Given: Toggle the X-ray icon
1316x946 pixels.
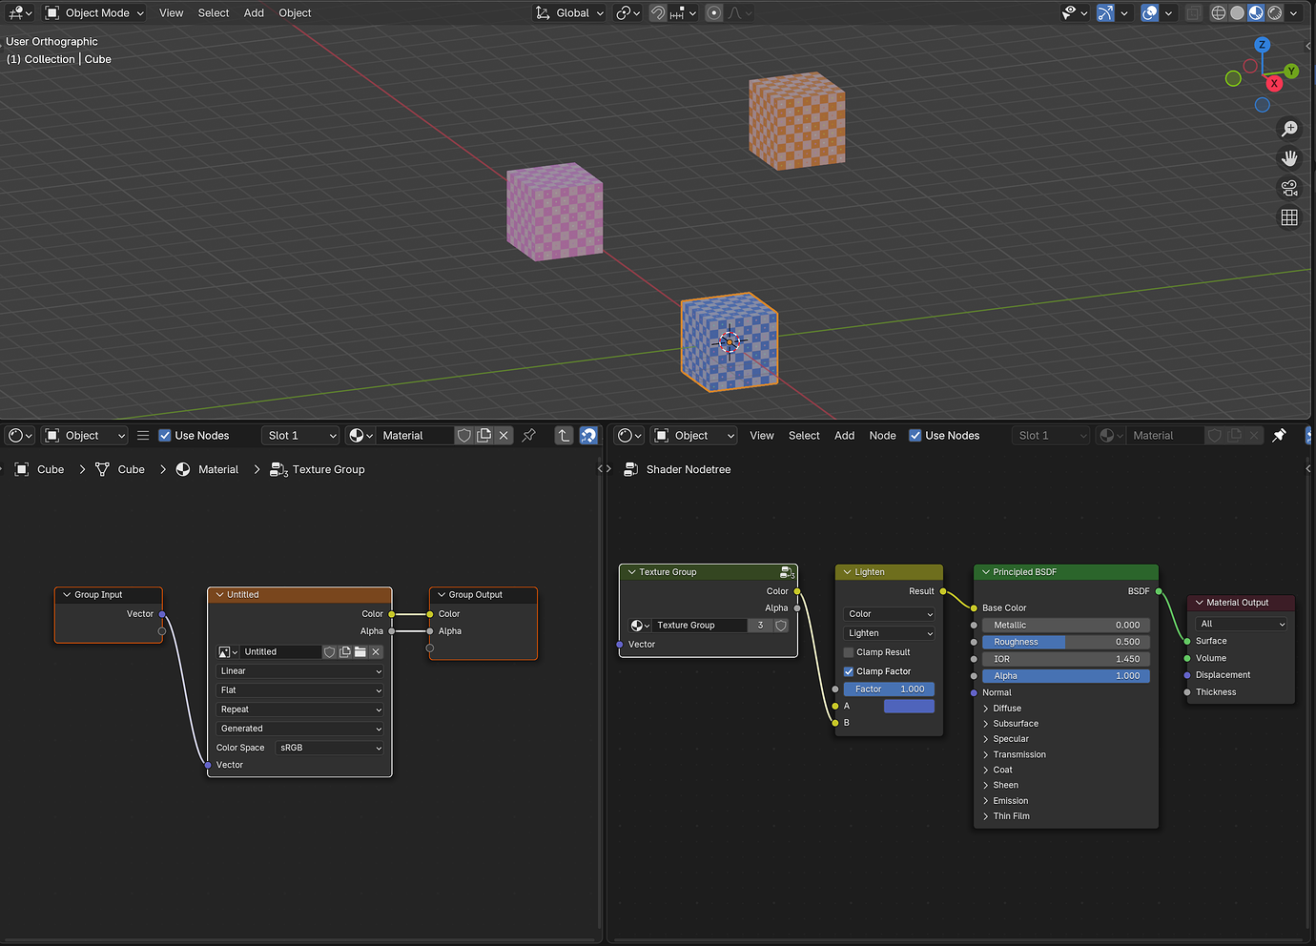Looking at the screenshot, I should pyautogui.click(x=1193, y=12).
